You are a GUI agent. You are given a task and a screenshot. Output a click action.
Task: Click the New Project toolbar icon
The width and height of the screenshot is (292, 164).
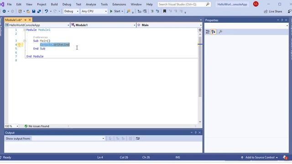tap(20, 11)
